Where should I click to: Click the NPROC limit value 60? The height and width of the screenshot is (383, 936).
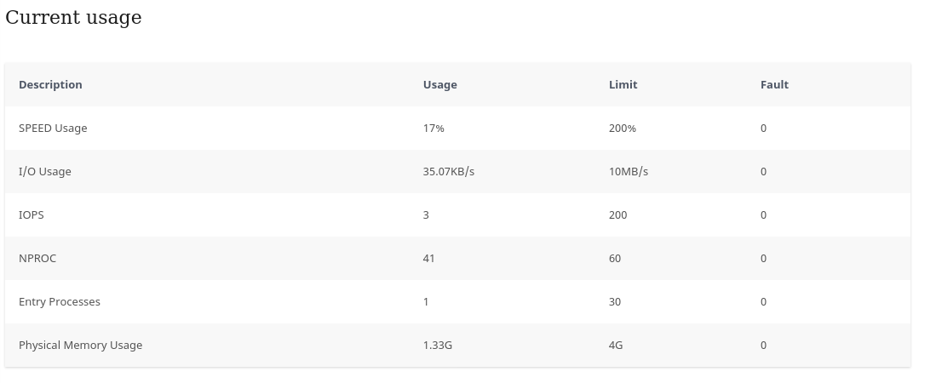615,259
